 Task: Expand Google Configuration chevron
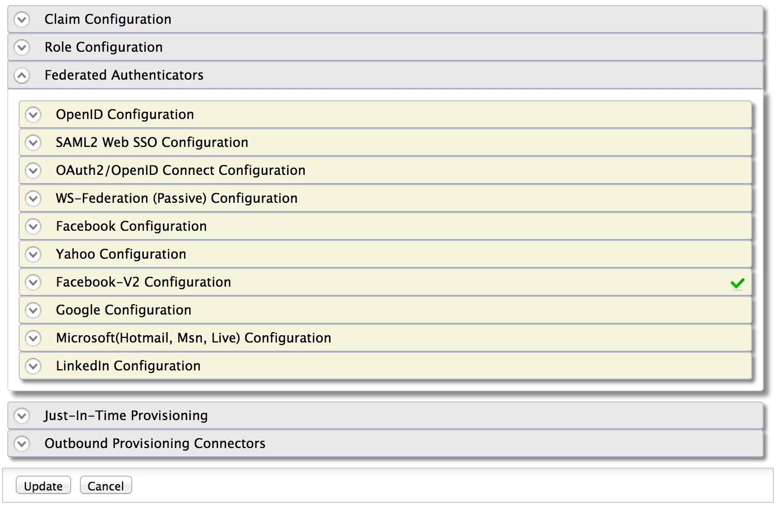[x=33, y=310]
